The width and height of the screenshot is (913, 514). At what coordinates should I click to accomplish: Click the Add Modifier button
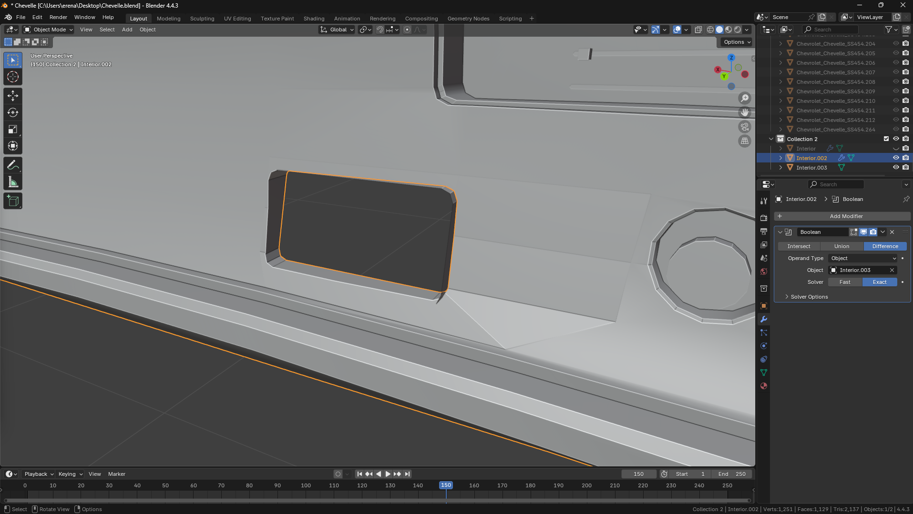coord(842,216)
